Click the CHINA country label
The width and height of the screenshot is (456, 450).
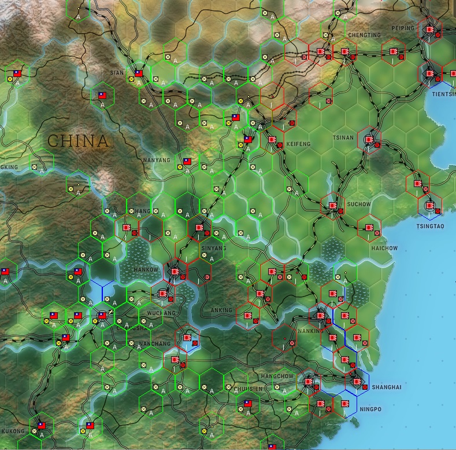78,141
